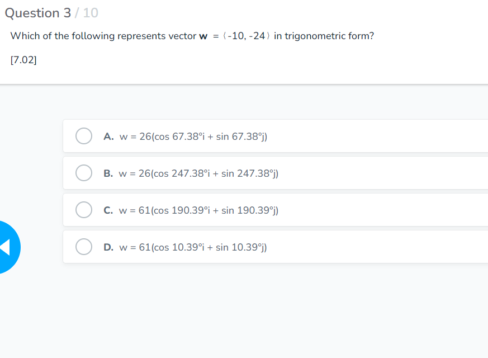
Task: Click option B label text
Action: click(x=108, y=173)
